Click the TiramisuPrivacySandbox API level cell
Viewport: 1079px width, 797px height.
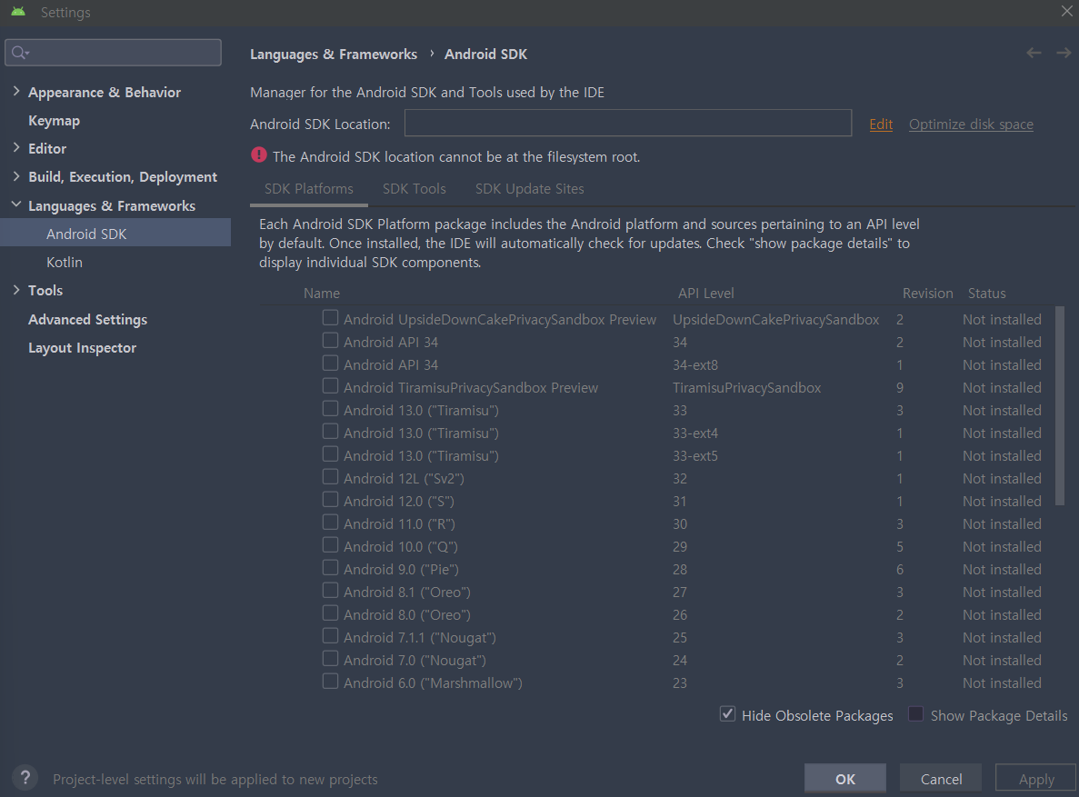coord(746,387)
